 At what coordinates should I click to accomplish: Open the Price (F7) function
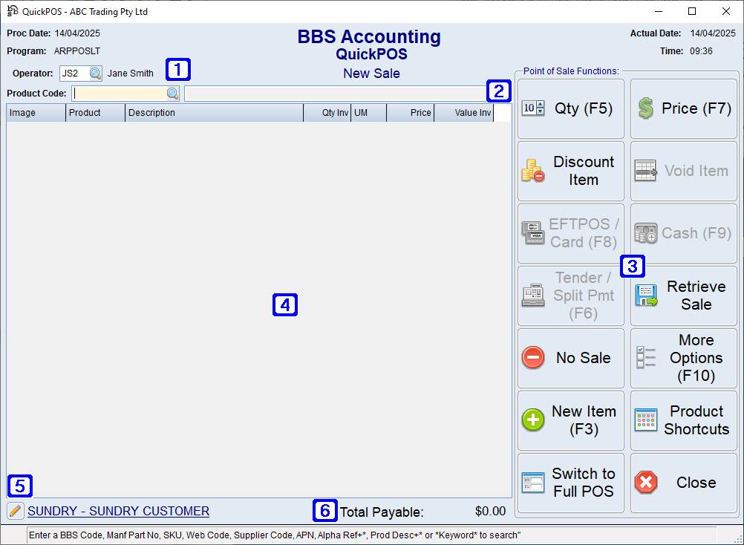683,108
